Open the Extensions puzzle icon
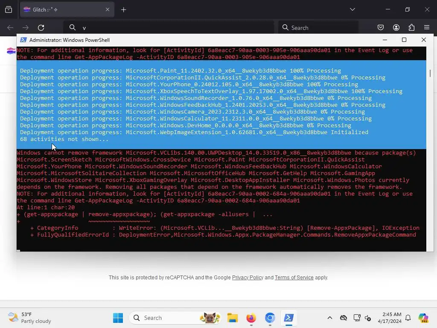This screenshot has height=328, width=437. point(411,27)
